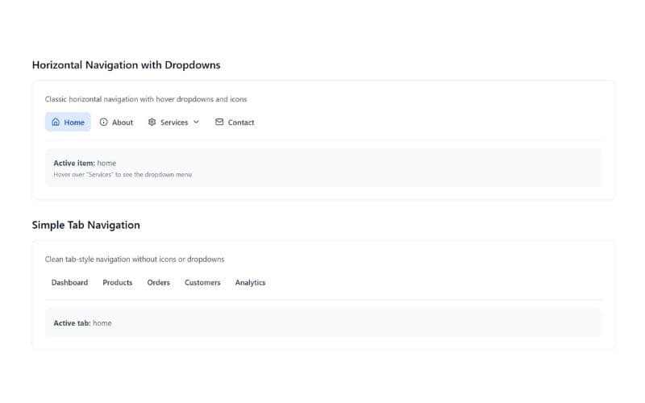
Task: Go to the Contact text link
Action: point(241,123)
